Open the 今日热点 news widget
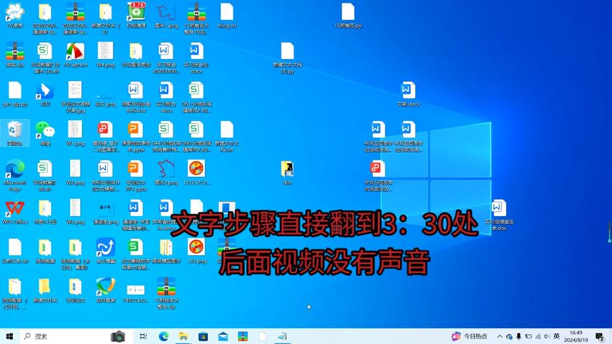 (x=469, y=336)
